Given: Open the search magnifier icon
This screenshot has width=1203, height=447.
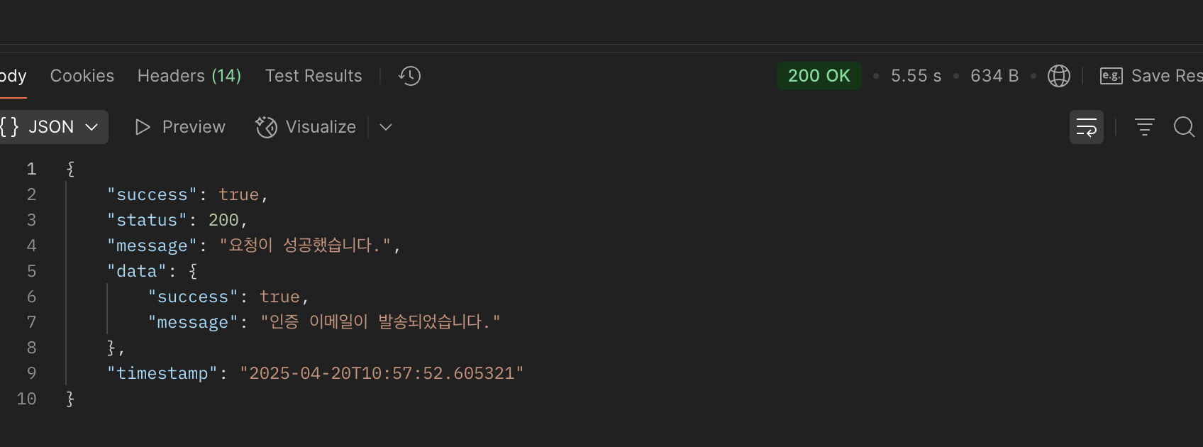Looking at the screenshot, I should [1184, 127].
